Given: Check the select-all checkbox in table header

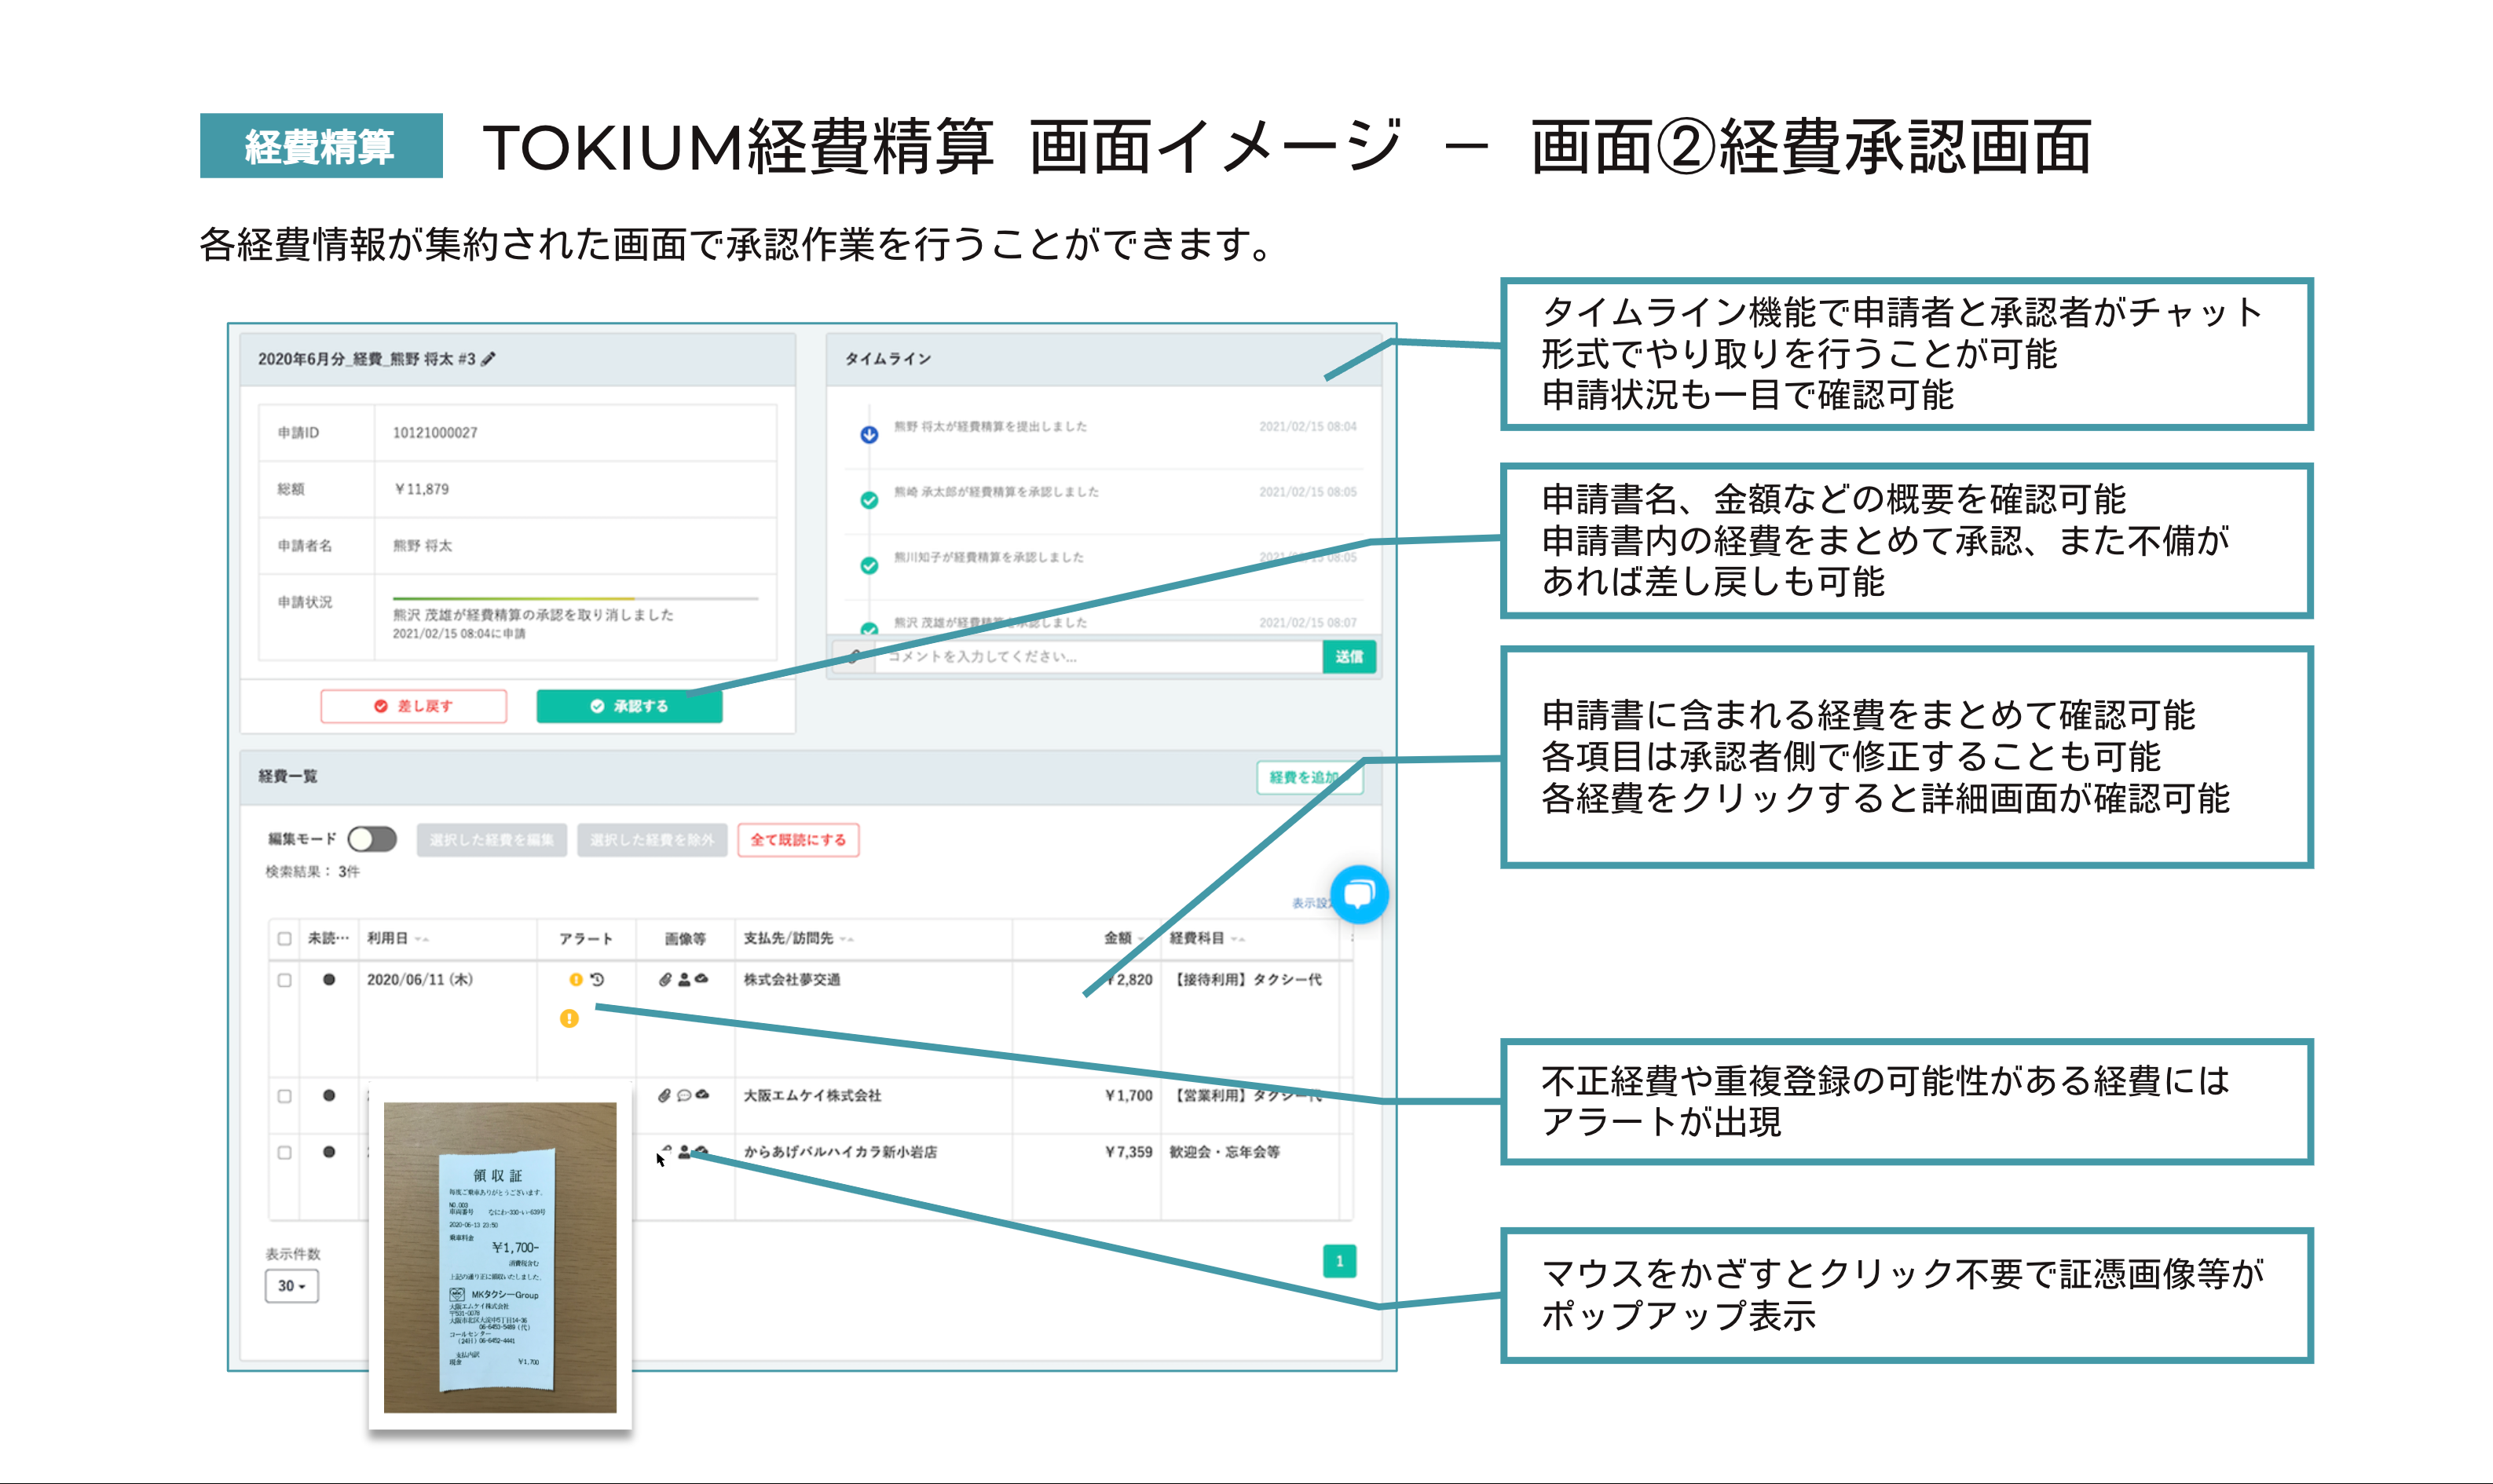Looking at the screenshot, I should 285,938.
